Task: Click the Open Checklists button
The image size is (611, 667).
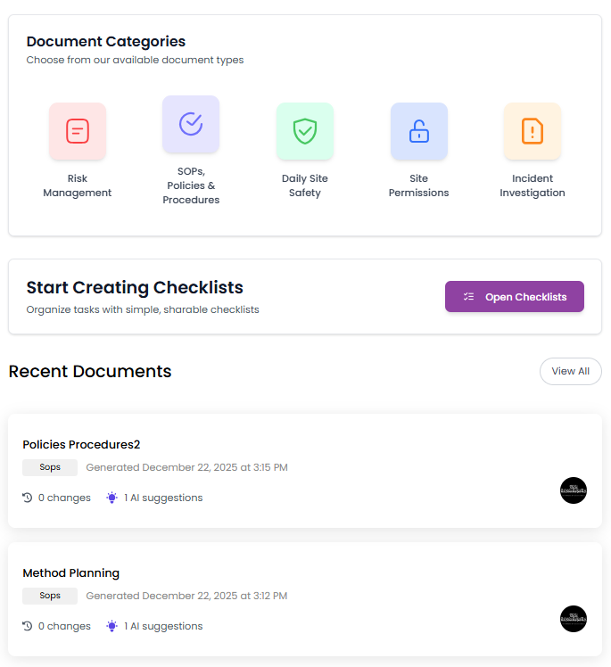Action: (x=515, y=297)
